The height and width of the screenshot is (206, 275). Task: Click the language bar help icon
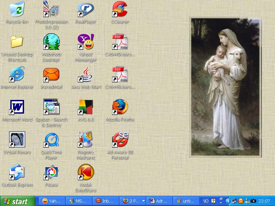213,201
